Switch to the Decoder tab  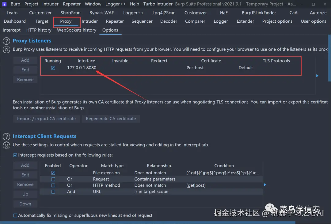click(x=169, y=21)
